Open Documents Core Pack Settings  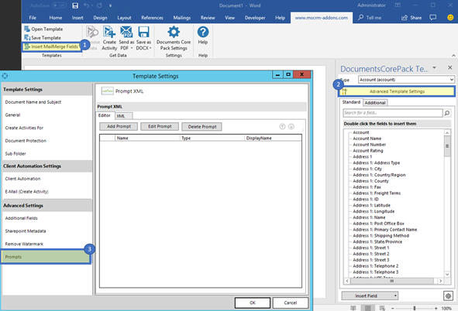coord(174,38)
